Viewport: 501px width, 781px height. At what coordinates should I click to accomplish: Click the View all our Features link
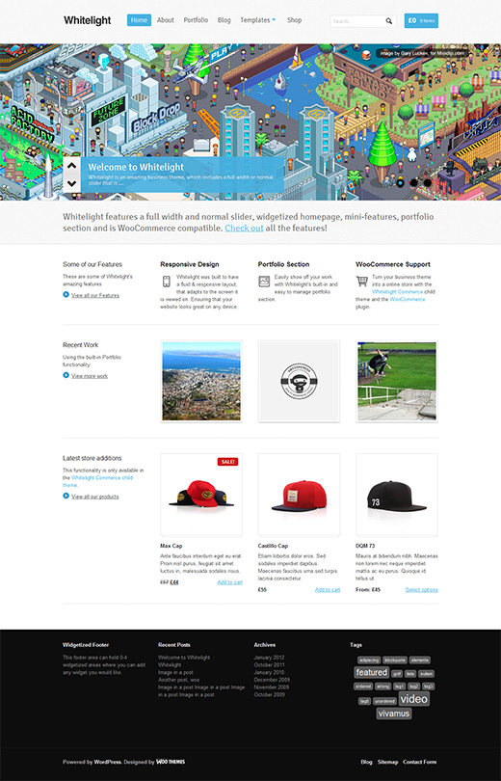point(95,295)
